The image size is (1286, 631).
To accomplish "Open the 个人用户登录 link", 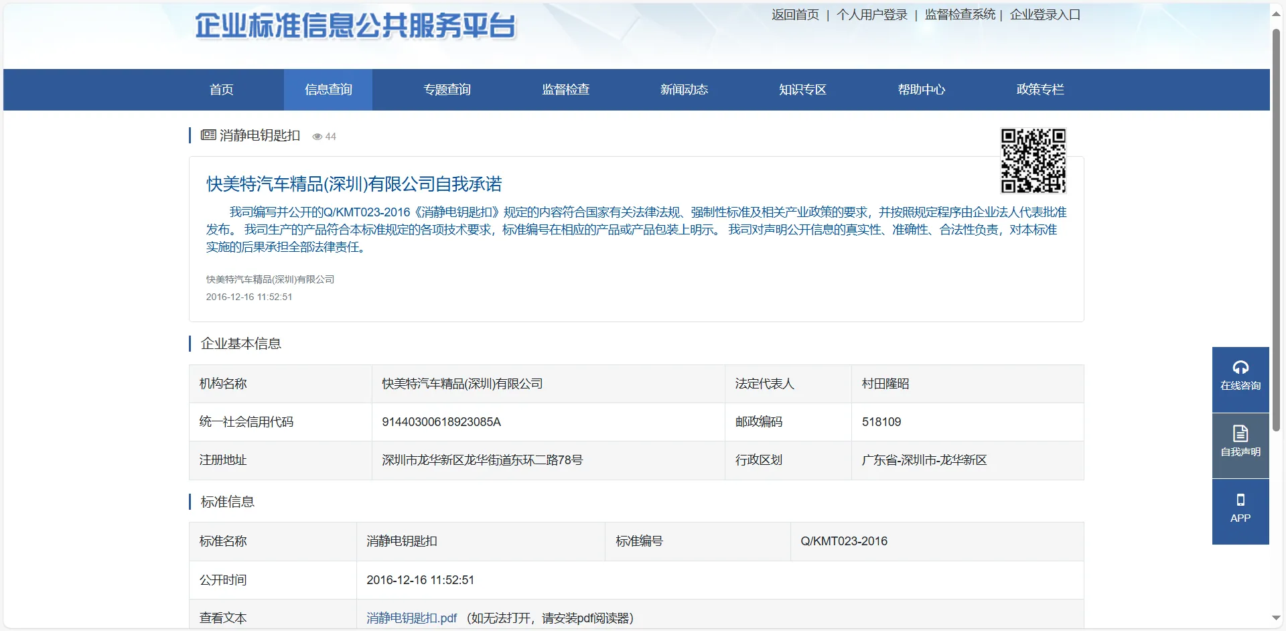I will coord(871,15).
